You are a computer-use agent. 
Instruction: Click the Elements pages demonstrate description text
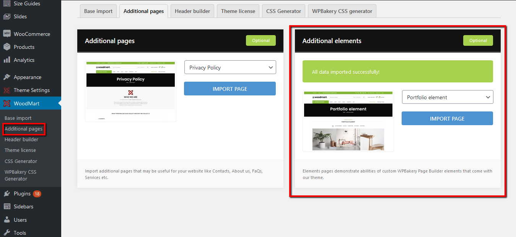pyautogui.click(x=397, y=174)
